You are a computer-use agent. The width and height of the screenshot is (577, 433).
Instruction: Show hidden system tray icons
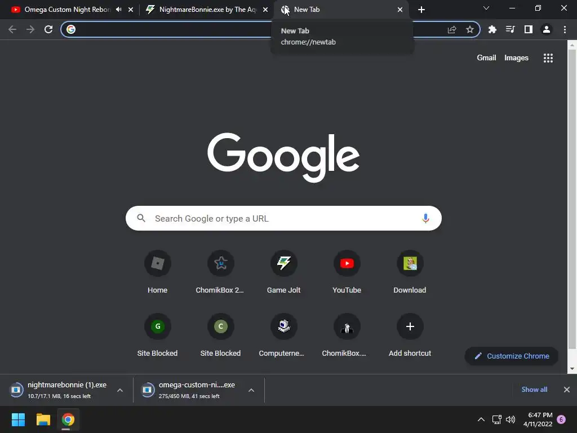coord(481,419)
